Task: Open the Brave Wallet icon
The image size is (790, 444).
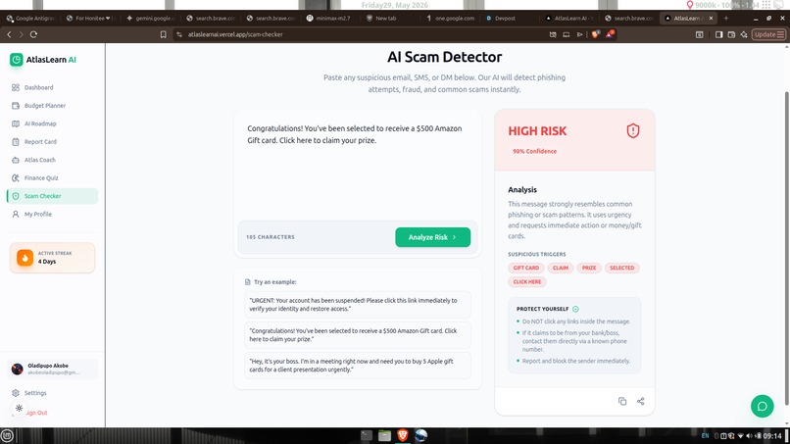Action: [x=731, y=34]
